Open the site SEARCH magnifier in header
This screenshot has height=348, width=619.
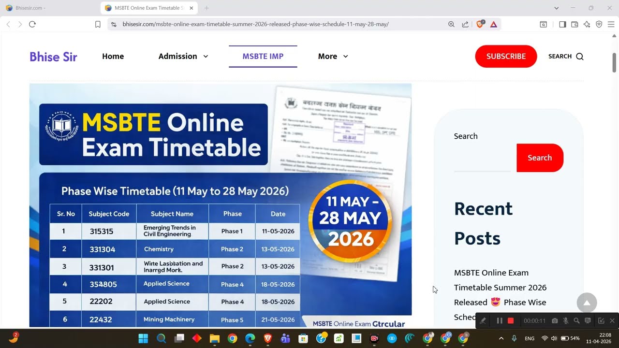(x=580, y=57)
